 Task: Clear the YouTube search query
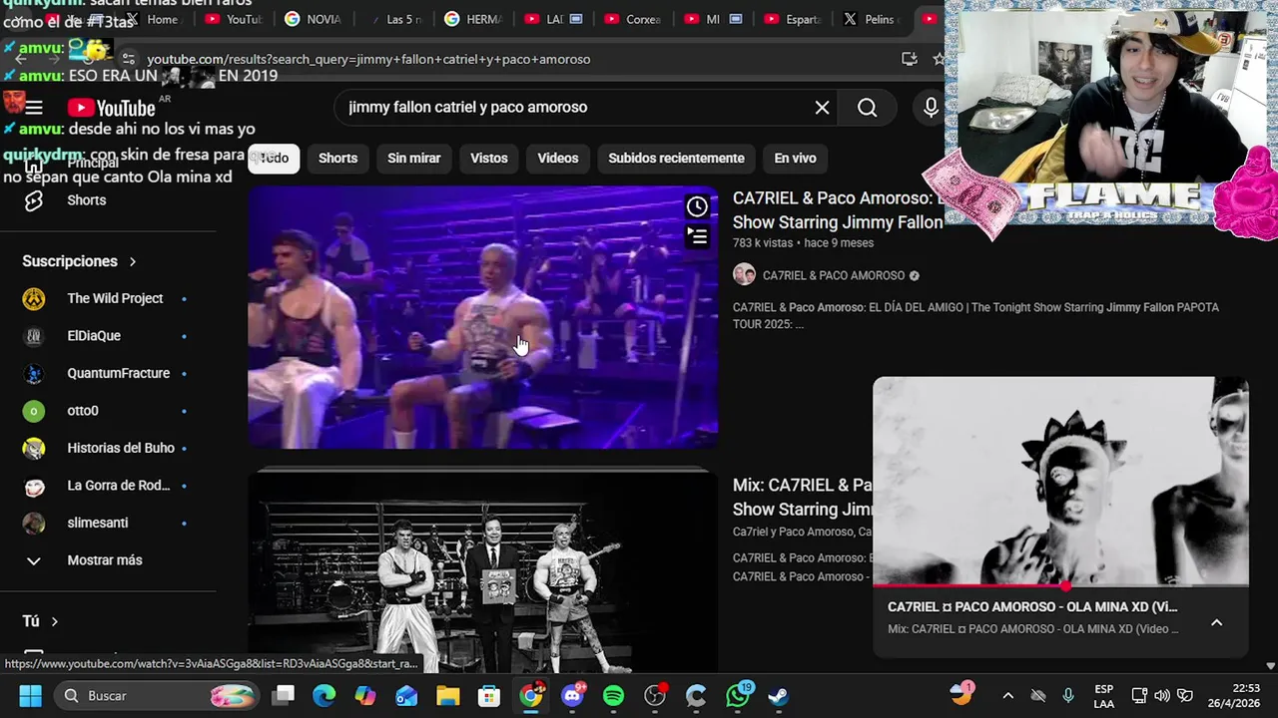pyautogui.click(x=822, y=108)
